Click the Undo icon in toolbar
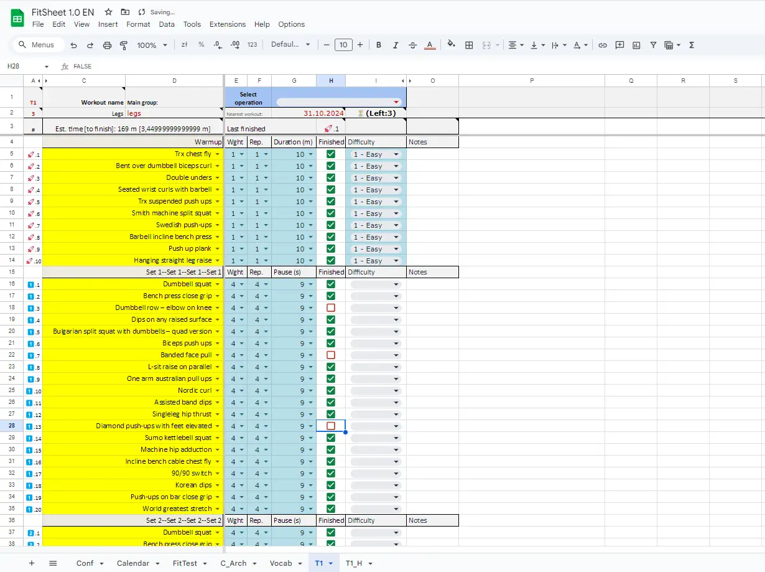This screenshot has width=765, height=572. pos(74,45)
